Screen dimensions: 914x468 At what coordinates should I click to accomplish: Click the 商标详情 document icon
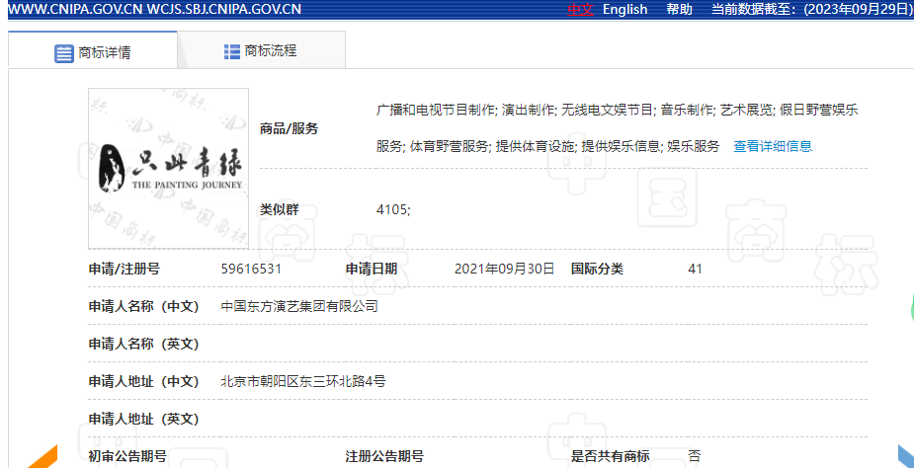pos(63,53)
